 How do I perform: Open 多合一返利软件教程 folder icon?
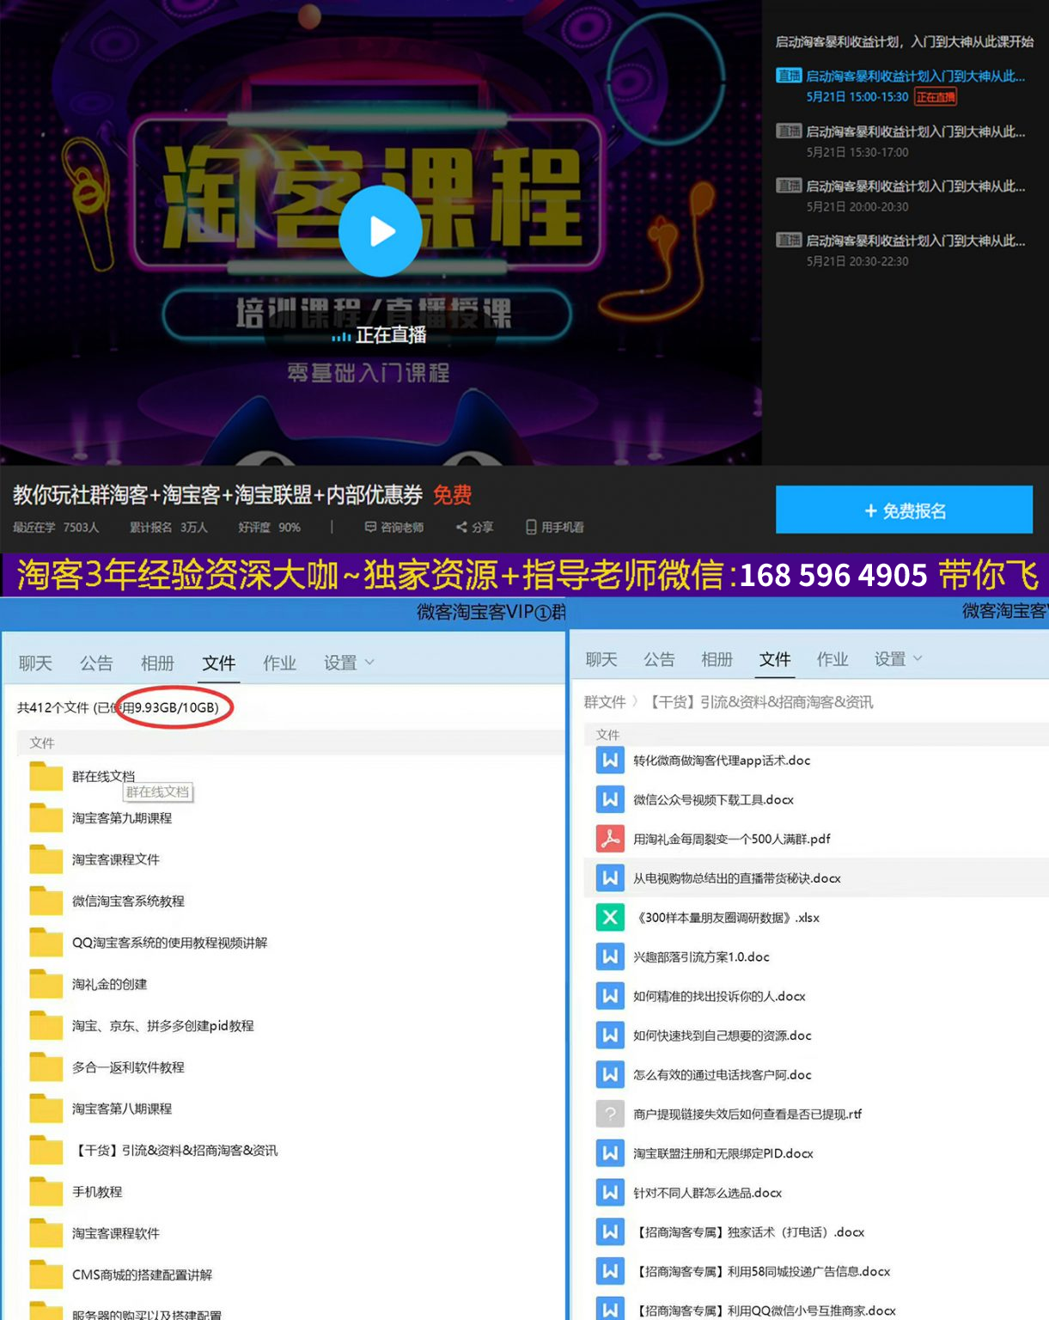tap(46, 1067)
